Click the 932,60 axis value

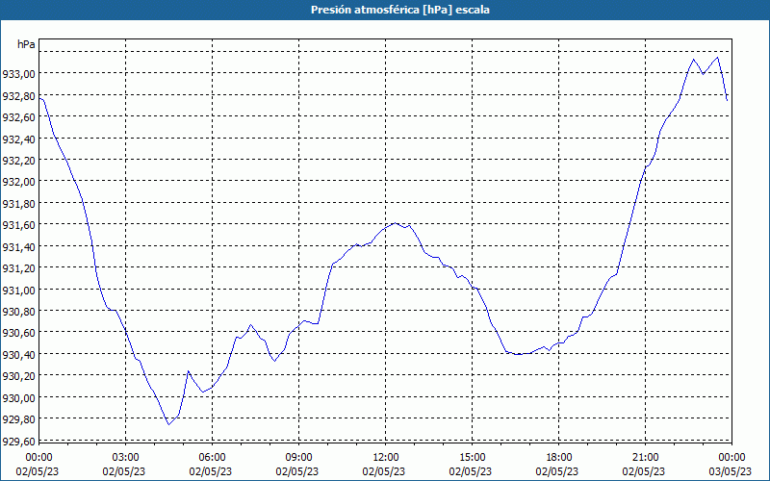coord(18,117)
